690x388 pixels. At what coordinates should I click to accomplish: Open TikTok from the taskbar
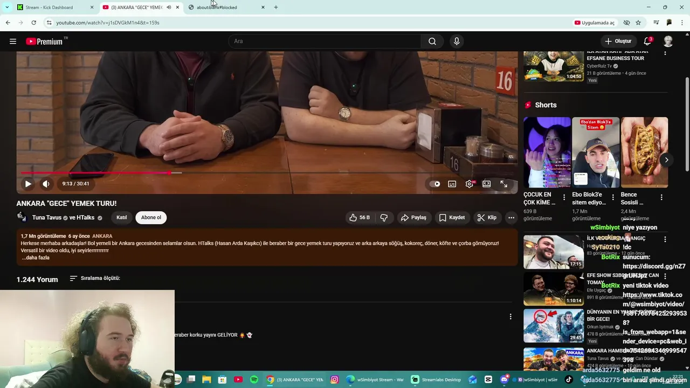569,380
